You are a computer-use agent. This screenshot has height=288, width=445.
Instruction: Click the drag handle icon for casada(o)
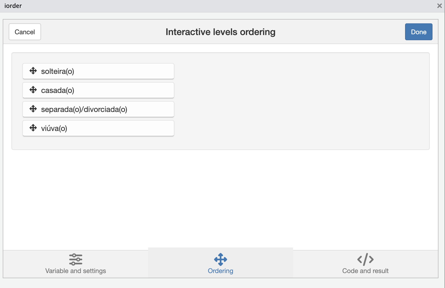coord(33,90)
